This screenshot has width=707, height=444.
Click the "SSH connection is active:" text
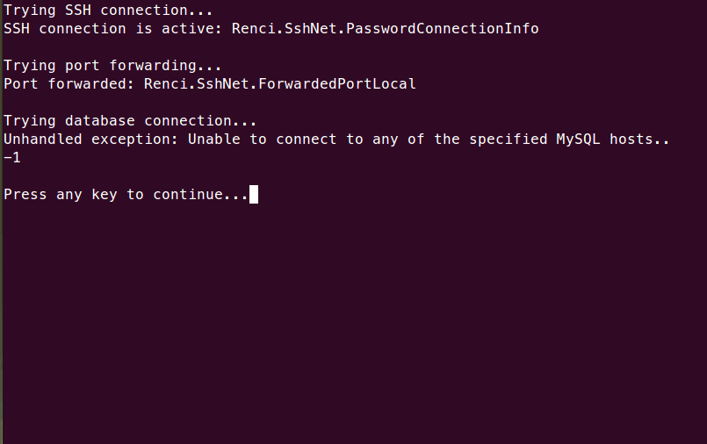click(x=113, y=28)
